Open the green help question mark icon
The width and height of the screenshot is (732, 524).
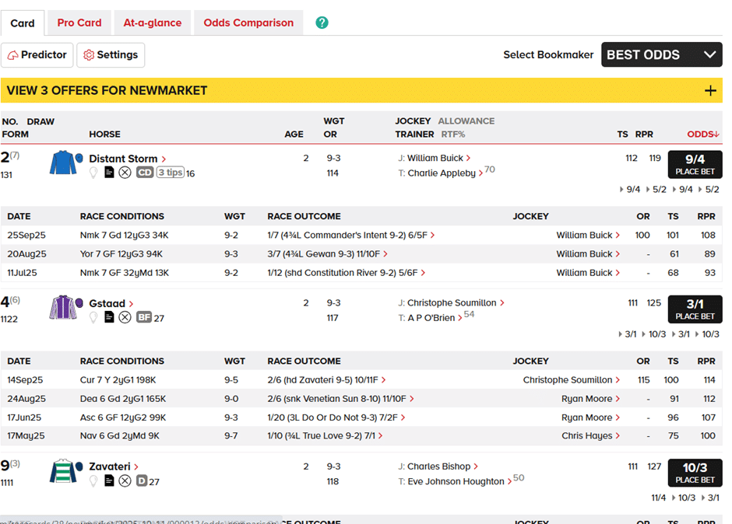pyautogui.click(x=322, y=23)
